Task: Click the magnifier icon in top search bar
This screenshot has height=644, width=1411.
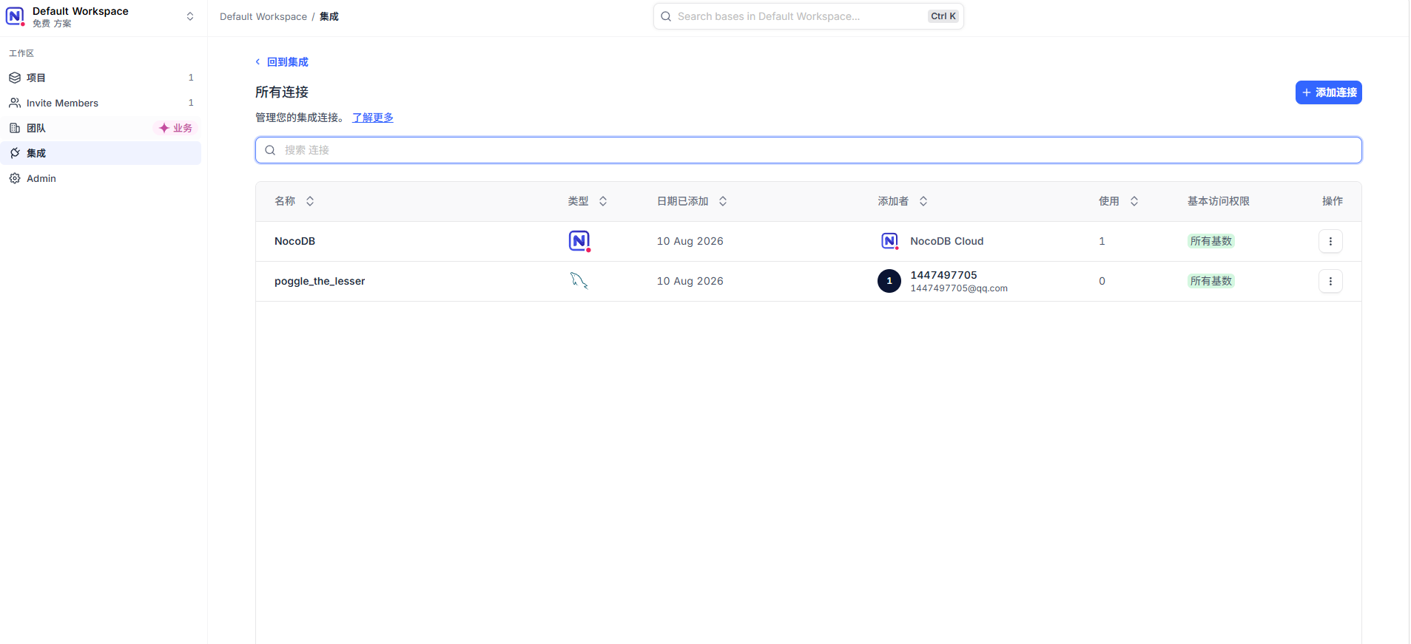Action: coord(666,16)
